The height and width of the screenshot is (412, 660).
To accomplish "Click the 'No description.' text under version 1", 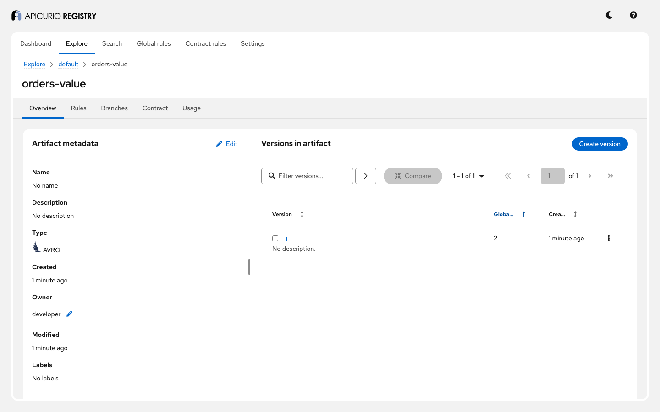I will coord(294,249).
